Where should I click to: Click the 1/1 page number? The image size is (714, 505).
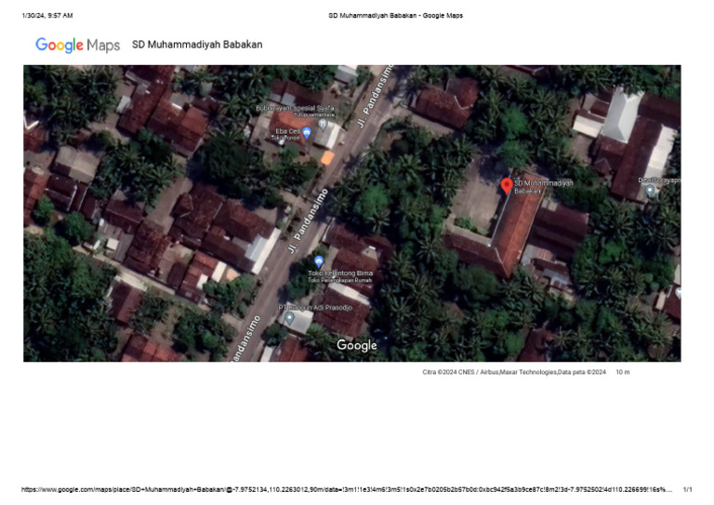(687, 489)
